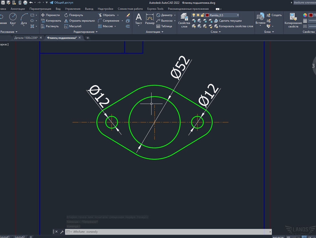Toggle the layer light bulb on/off icon
The image size is (316, 238).
194,15
